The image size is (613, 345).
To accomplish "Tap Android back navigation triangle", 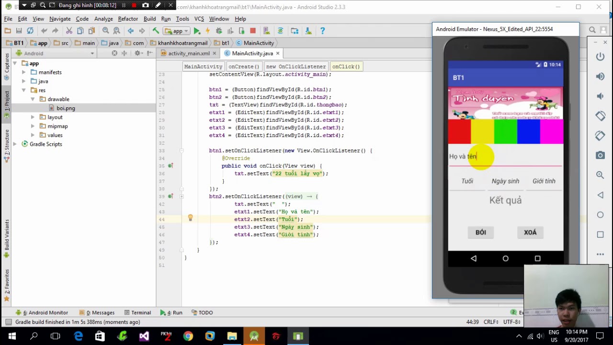I will [474, 258].
